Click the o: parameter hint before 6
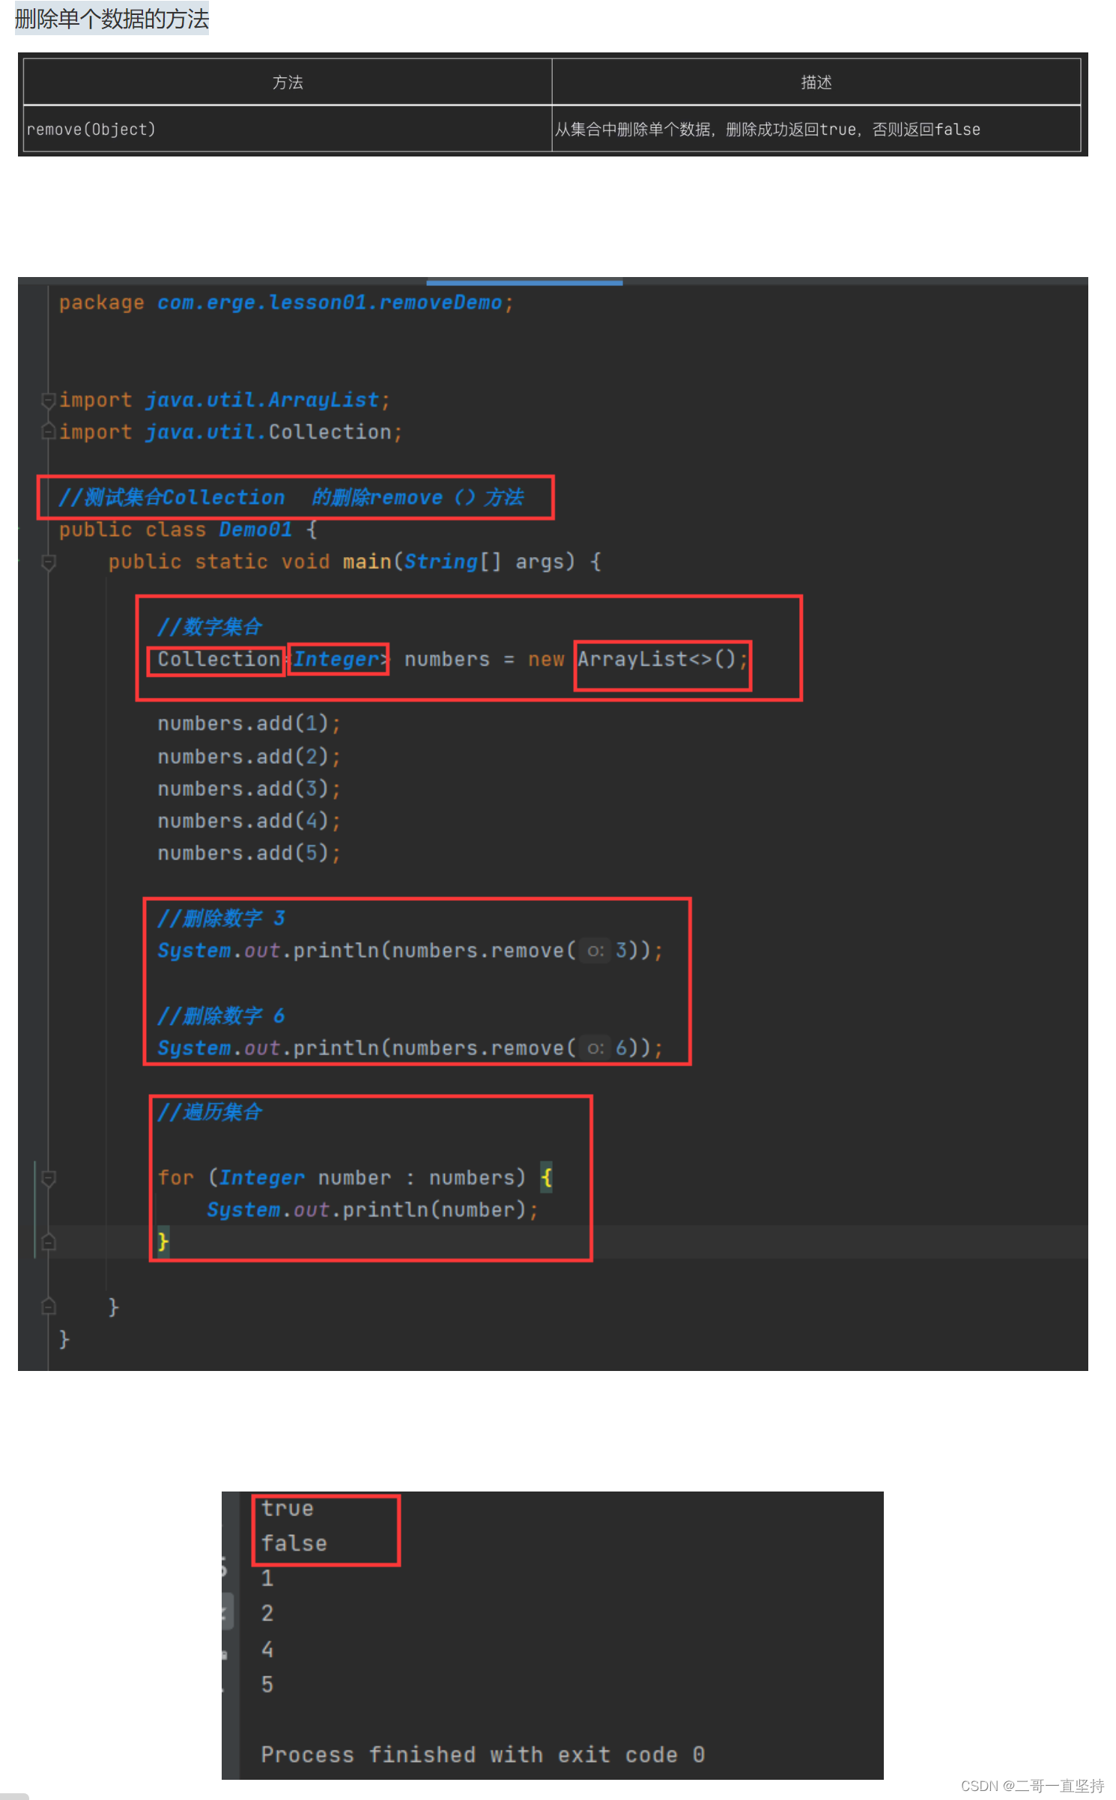Screen dimensions: 1116x1800 [x=595, y=1048]
